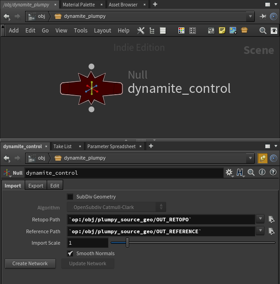Click the Import Scale slider handle
Viewport: 280px width, 284px height.
[127, 243]
